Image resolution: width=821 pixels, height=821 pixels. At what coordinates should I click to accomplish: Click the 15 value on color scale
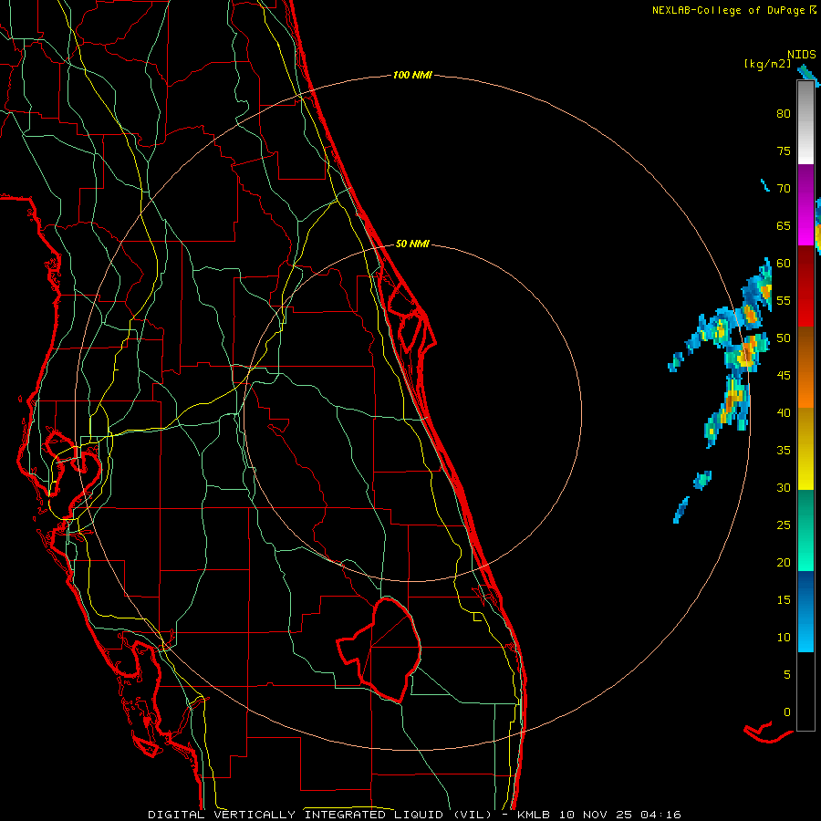pyautogui.click(x=784, y=600)
